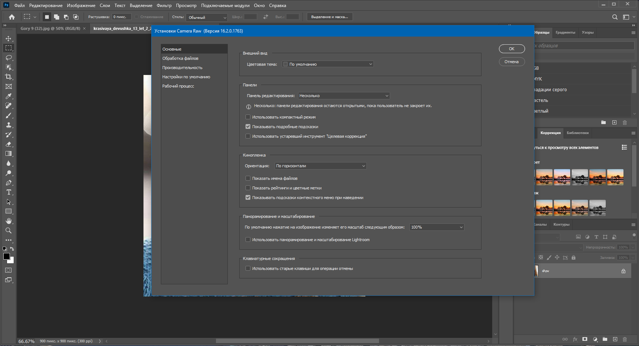Select the Object Selection tool
Image resolution: width=639 pixels, height=346 pixels.
tap(9, 67)
